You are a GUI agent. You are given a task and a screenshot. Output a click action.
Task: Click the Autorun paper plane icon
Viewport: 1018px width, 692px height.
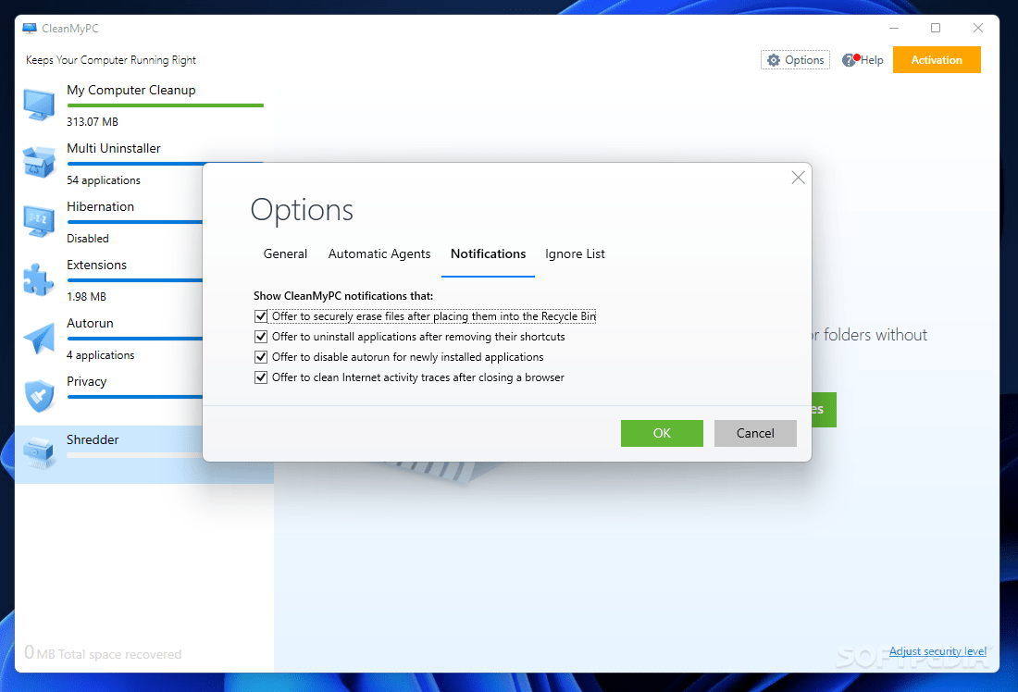[x=39, y=339]
